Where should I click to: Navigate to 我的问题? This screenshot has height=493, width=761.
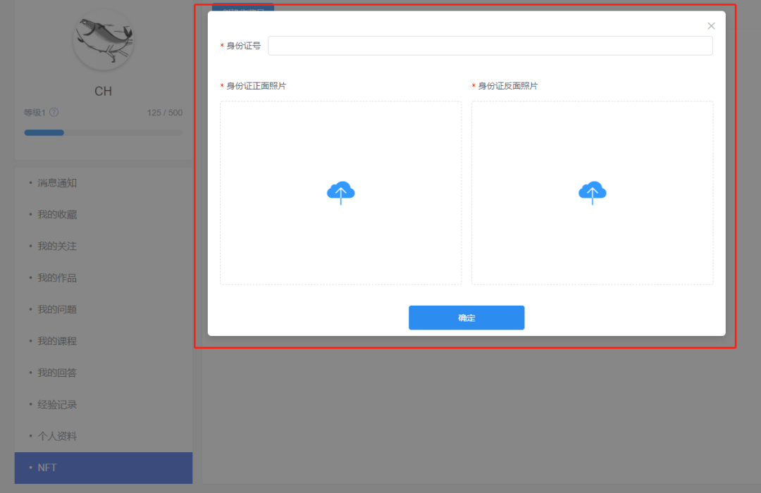coord(57,310)
